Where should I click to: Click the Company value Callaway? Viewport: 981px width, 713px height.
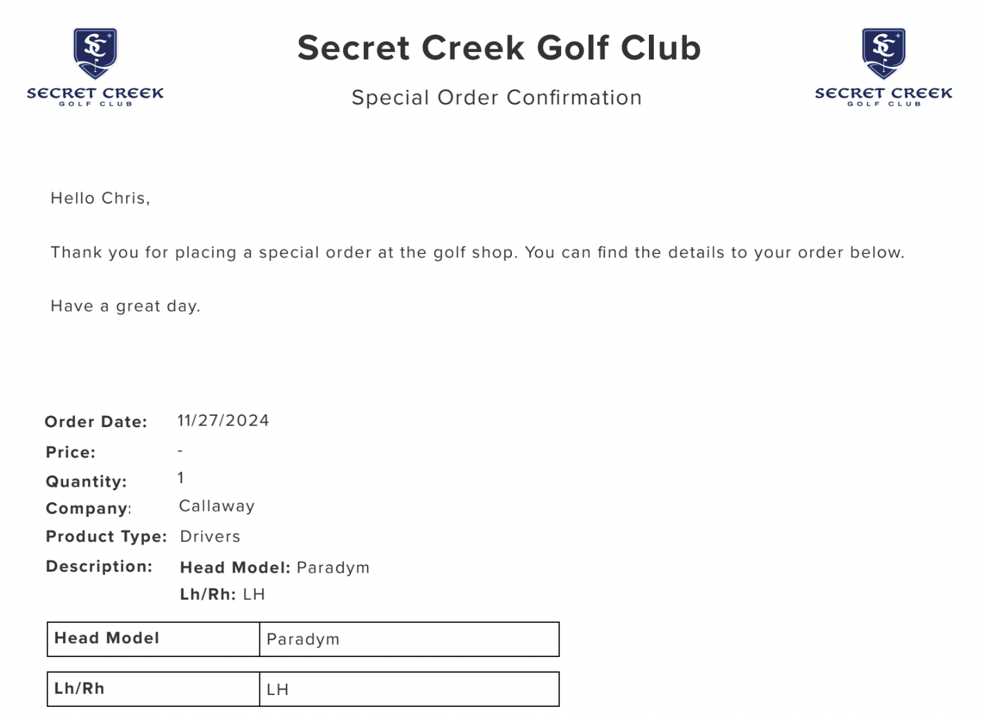point(217,506)
